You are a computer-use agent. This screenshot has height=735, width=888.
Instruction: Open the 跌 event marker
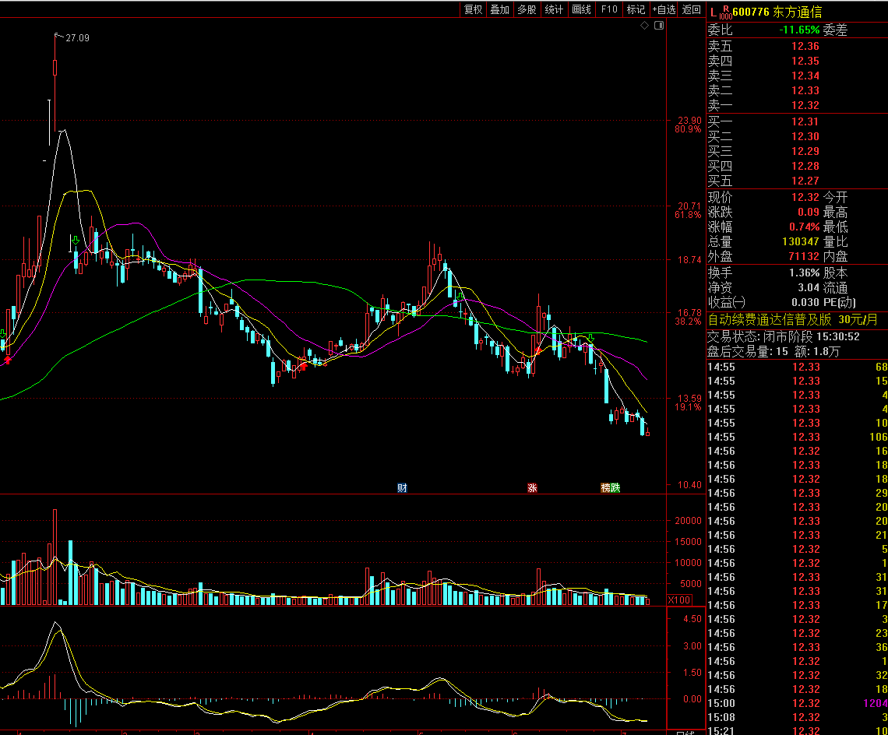[615, 487]
